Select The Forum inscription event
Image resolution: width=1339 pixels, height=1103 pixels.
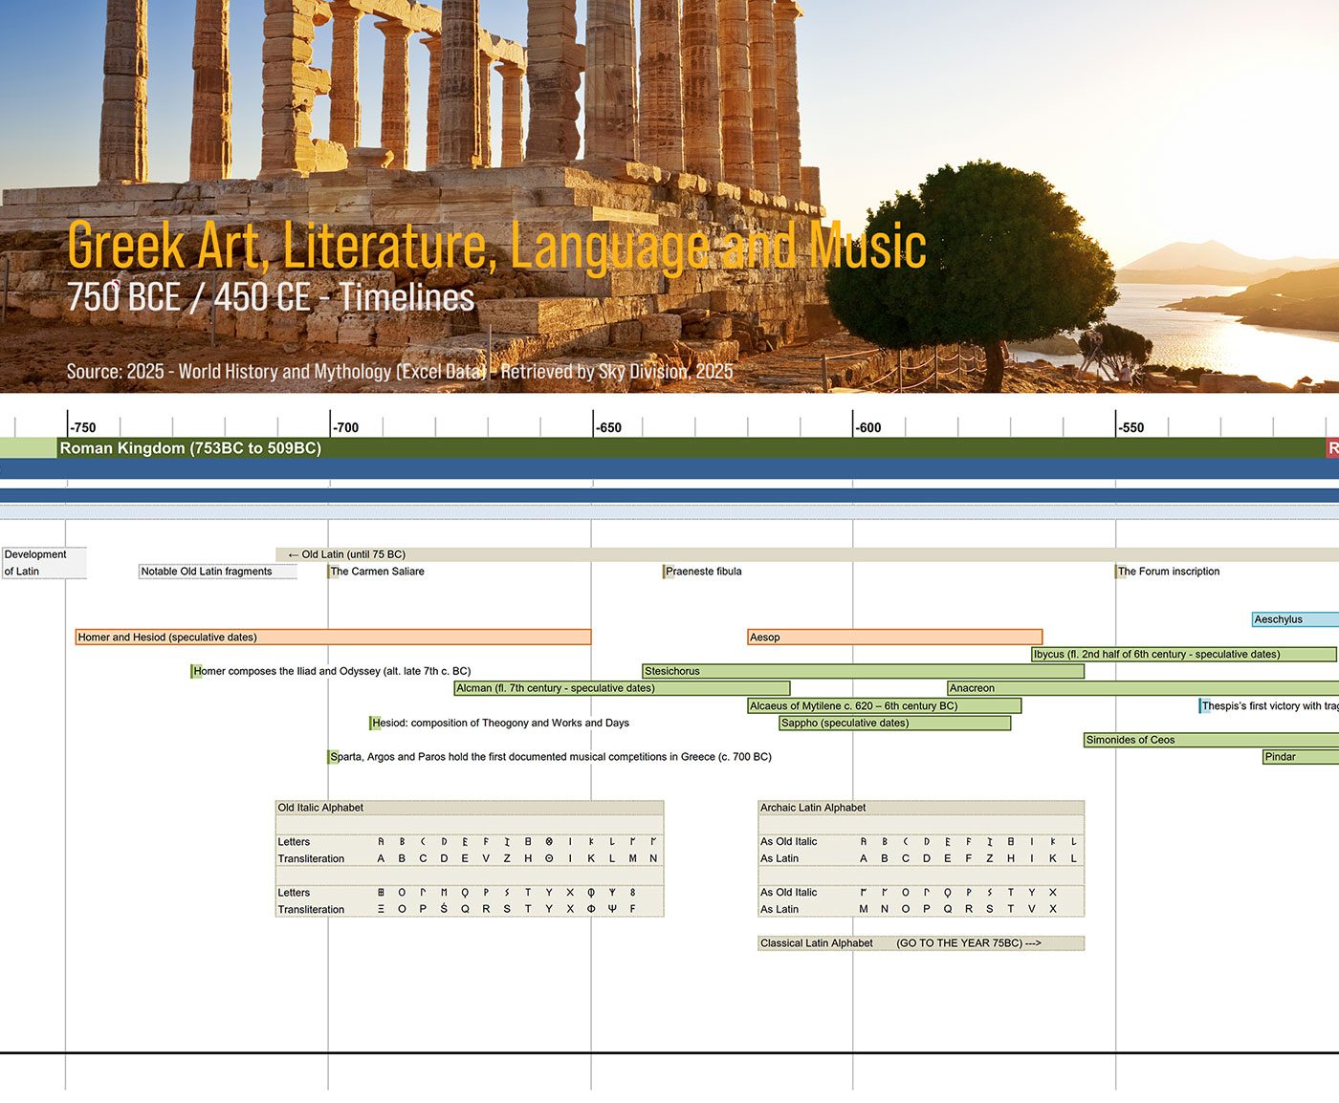tap(1168, 572)
